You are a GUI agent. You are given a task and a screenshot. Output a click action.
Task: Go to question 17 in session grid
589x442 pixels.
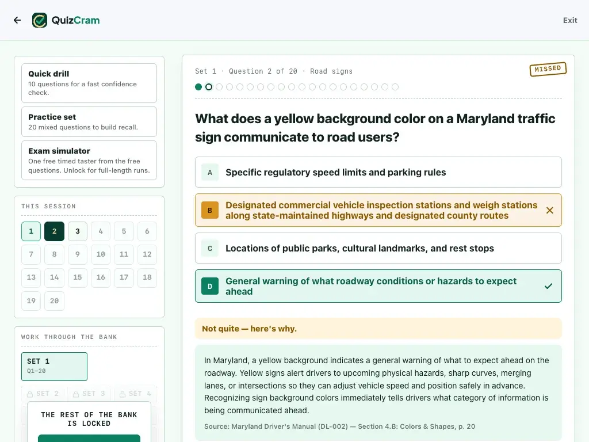(x=124, y=277)
